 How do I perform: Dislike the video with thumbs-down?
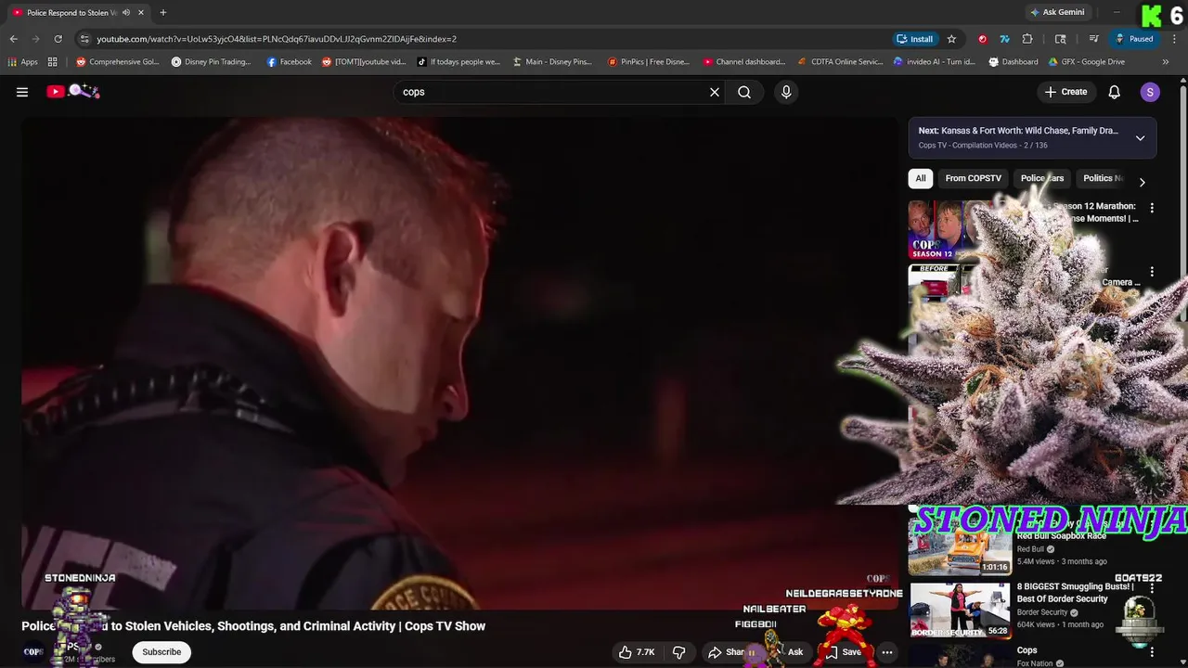679,652
